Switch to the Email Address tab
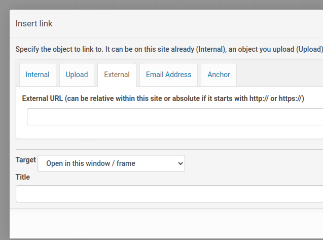The width and height of the screenshot is (323, 240). tap(168, 75)
